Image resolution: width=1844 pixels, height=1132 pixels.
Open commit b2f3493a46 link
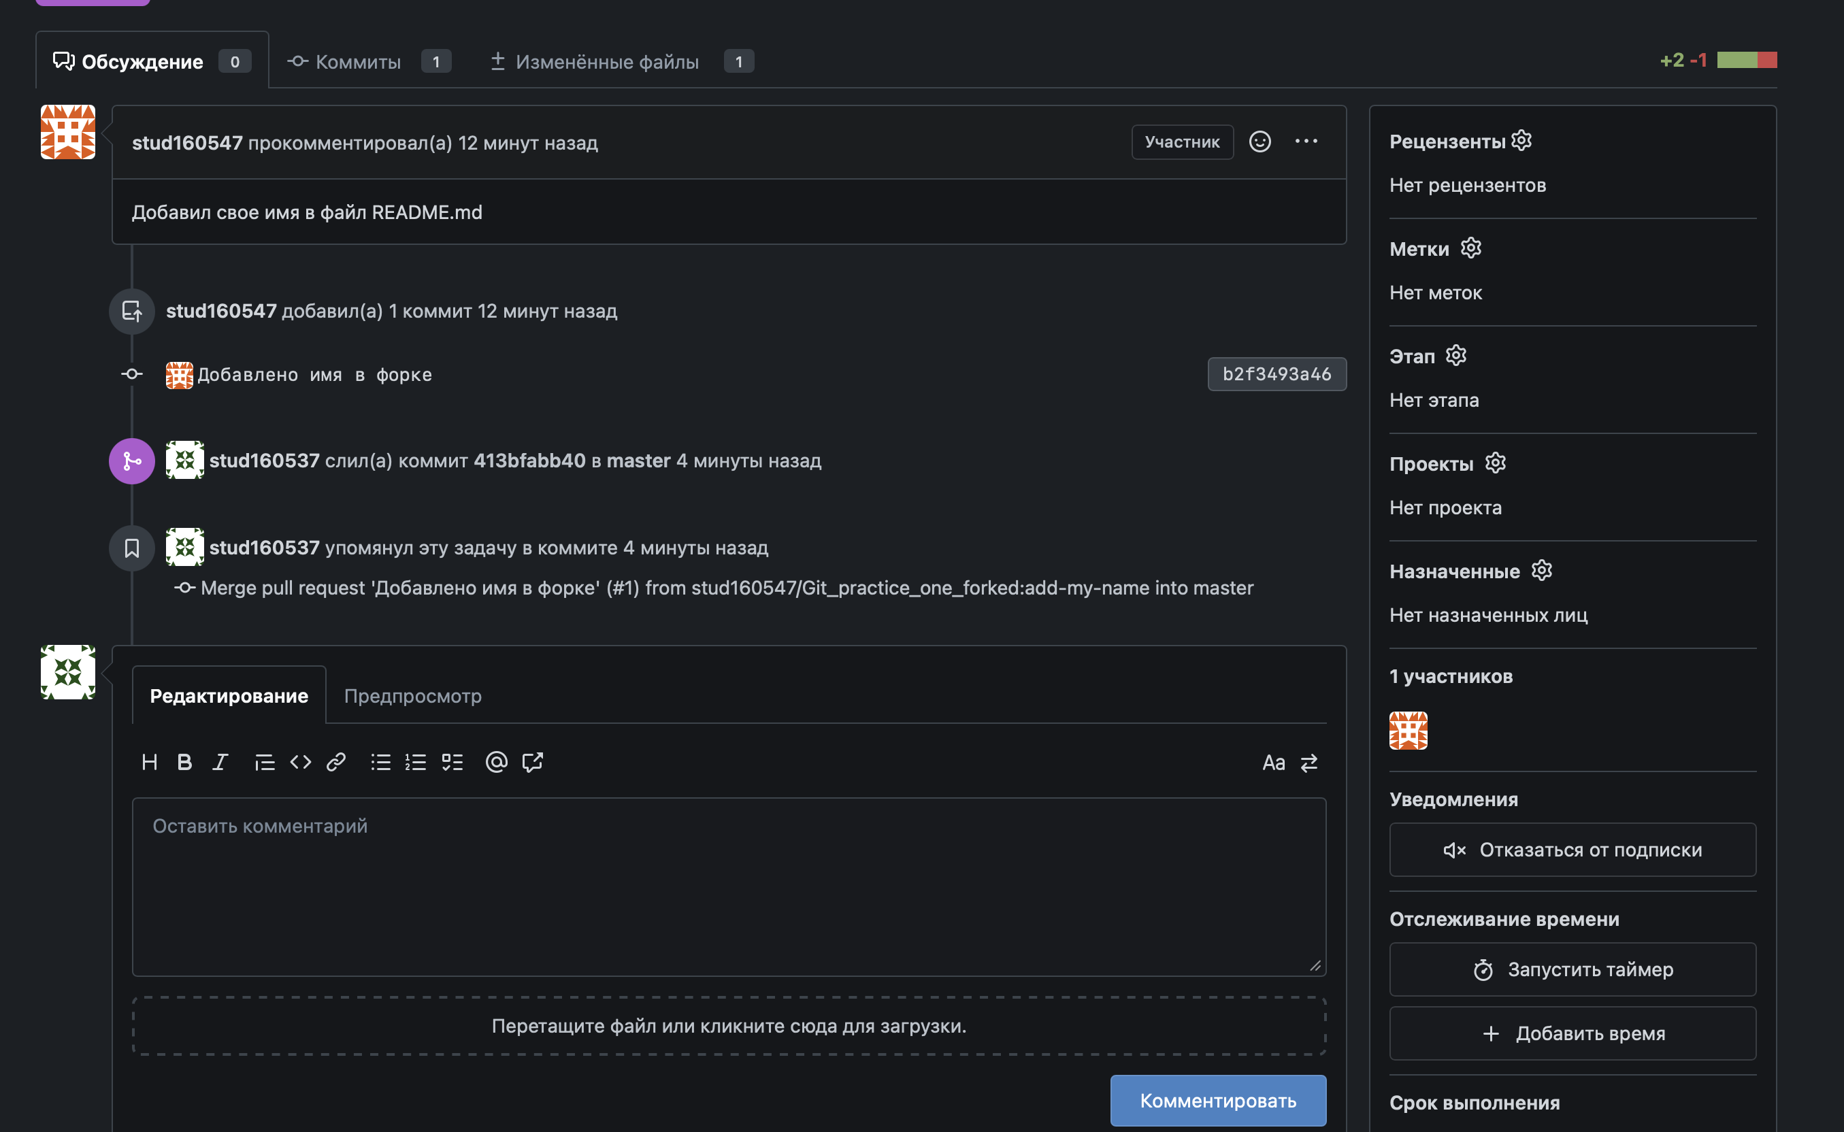1277,374
